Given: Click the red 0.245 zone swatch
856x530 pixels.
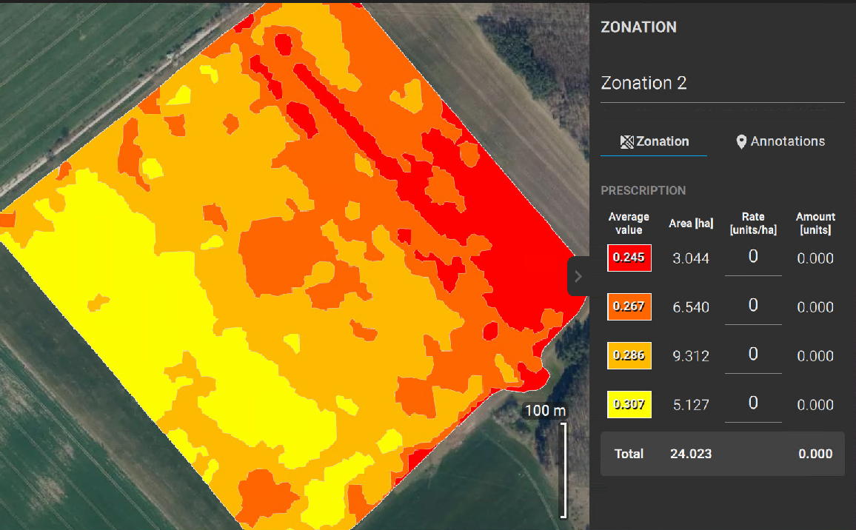Looking at the screenshot, I should point(629,258).
